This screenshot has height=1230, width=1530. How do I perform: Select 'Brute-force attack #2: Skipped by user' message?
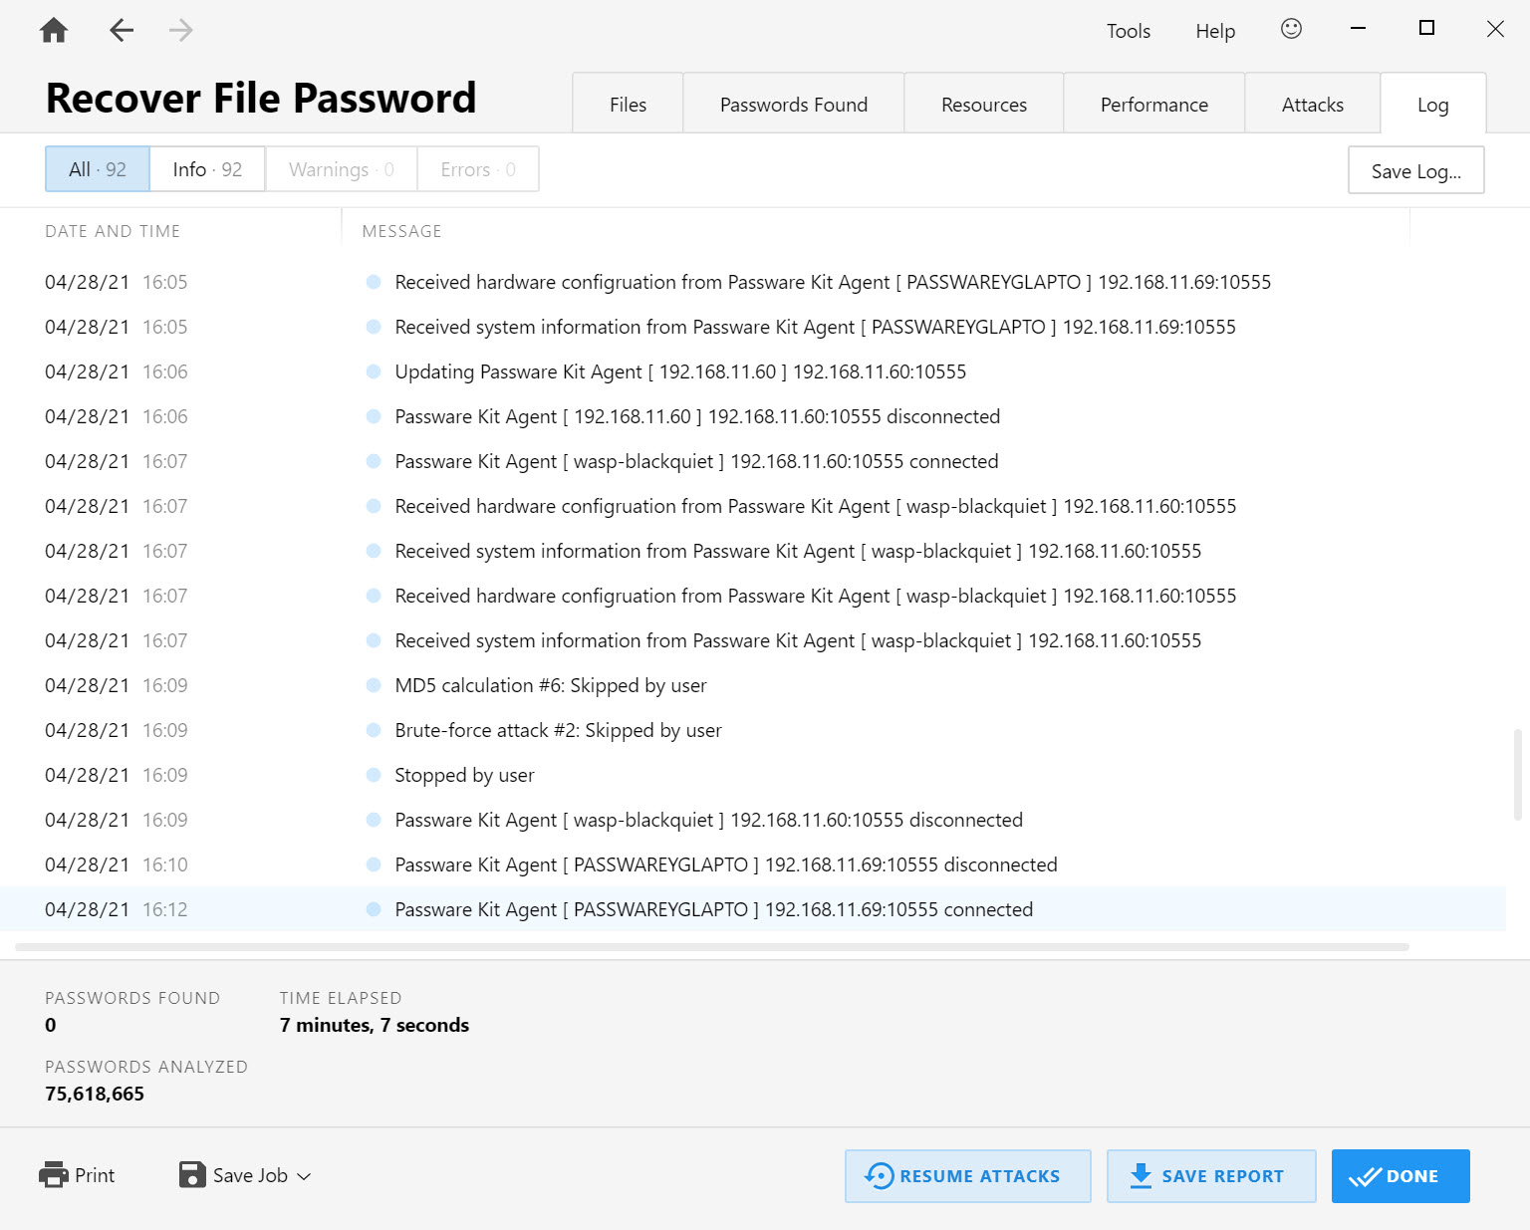pyautogui.click(x=558, y=730)
